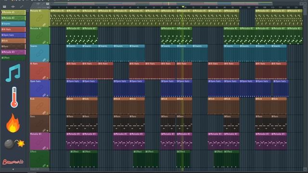Select Hi Hats pattern in the picker
The image size is (308, 173).
pos(13,29)
